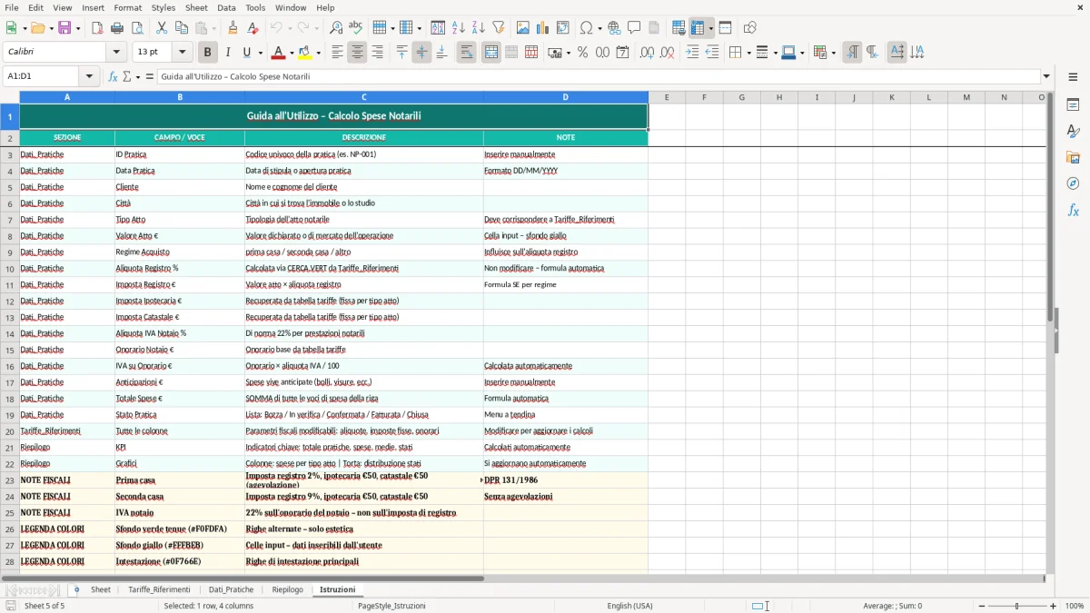Open Find and Replace tool
Image resolution: width=1090 pixels, height=613 pixels.
click(x=336, y=28)
